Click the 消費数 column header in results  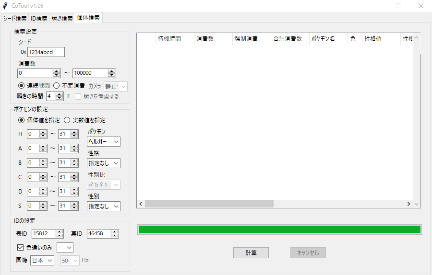tap(213, 39)
